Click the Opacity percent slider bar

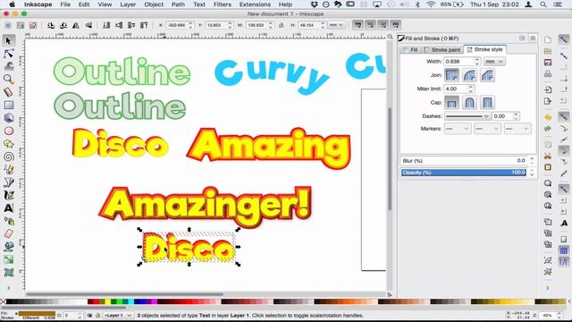point(464,173)
